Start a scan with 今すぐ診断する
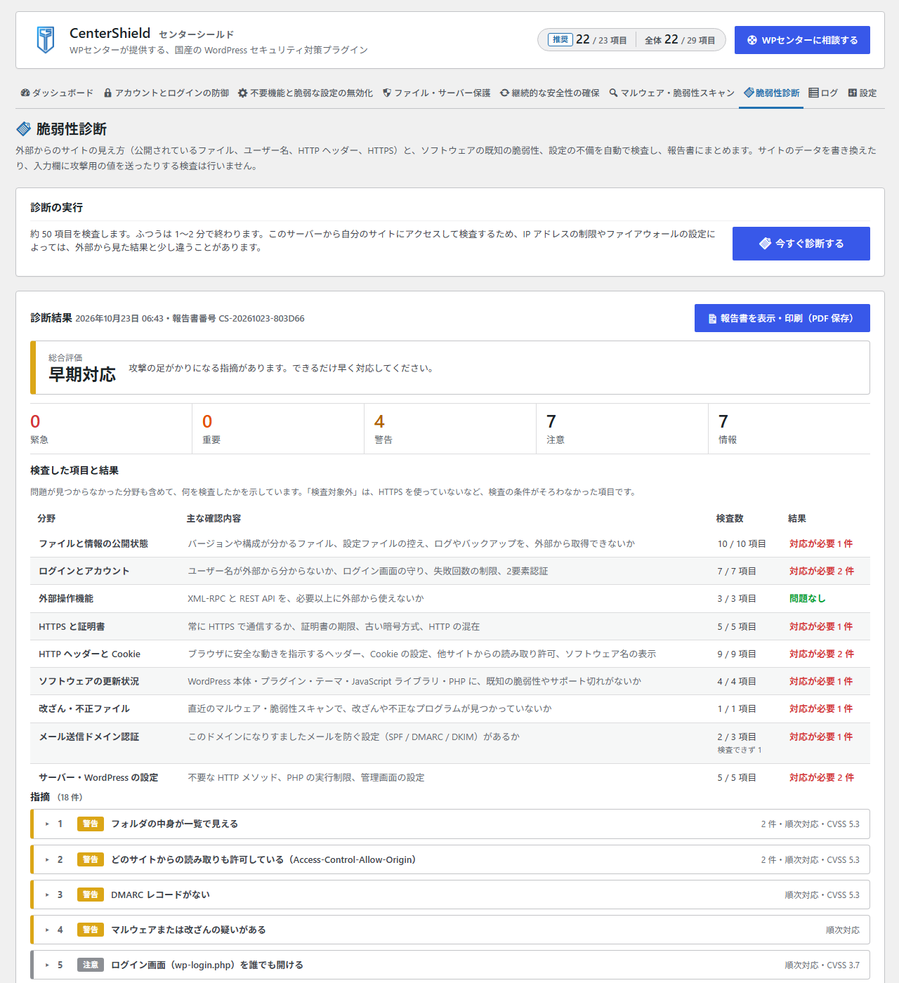899x983 pixels. (x=801, y=244)
